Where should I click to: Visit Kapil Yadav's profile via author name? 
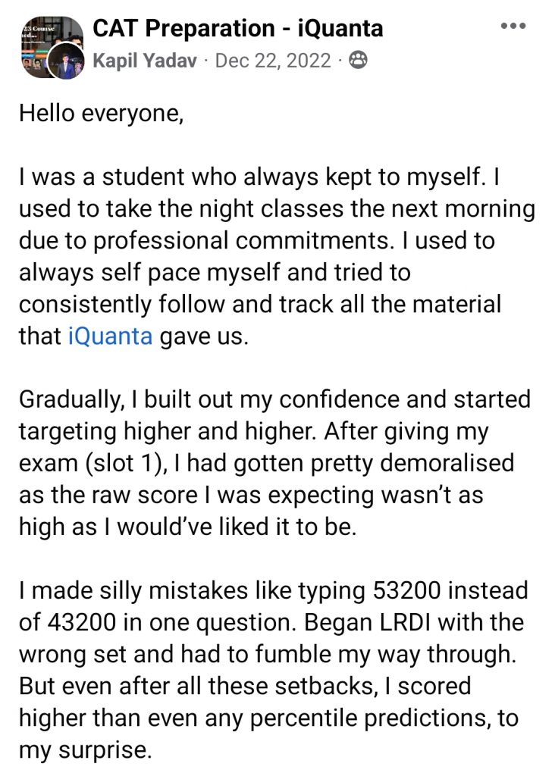[x=145, y=61]
